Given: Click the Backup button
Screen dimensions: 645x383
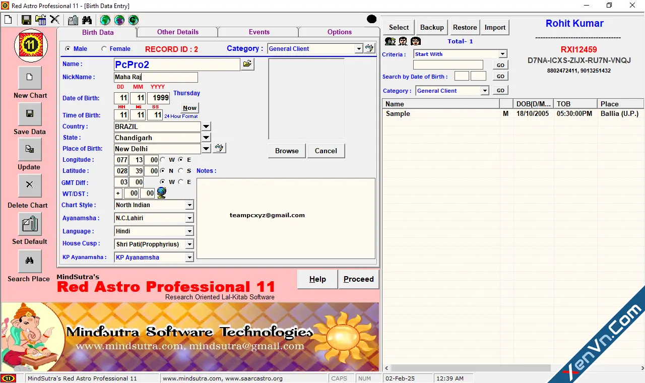Looking at the screenshot, I should tap(432, 27).
